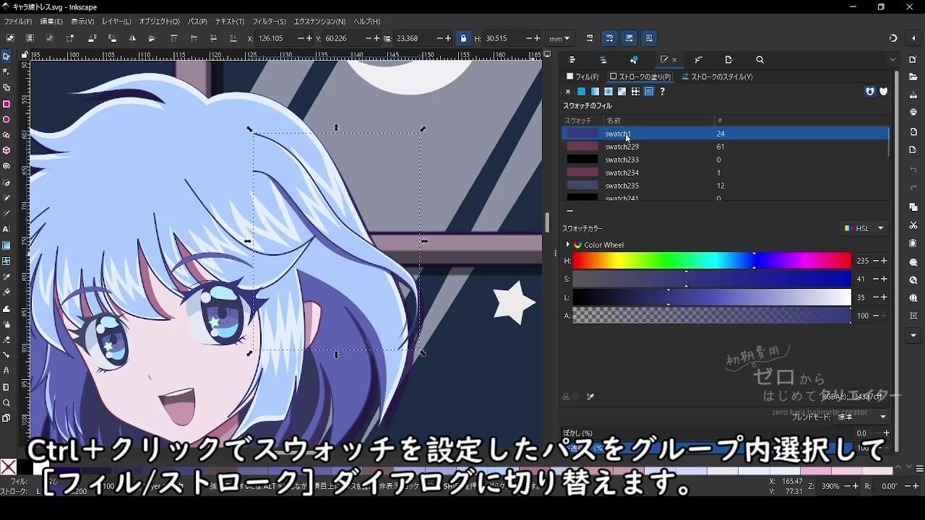Set paint to Mesh gradient

tap(621, 92)
